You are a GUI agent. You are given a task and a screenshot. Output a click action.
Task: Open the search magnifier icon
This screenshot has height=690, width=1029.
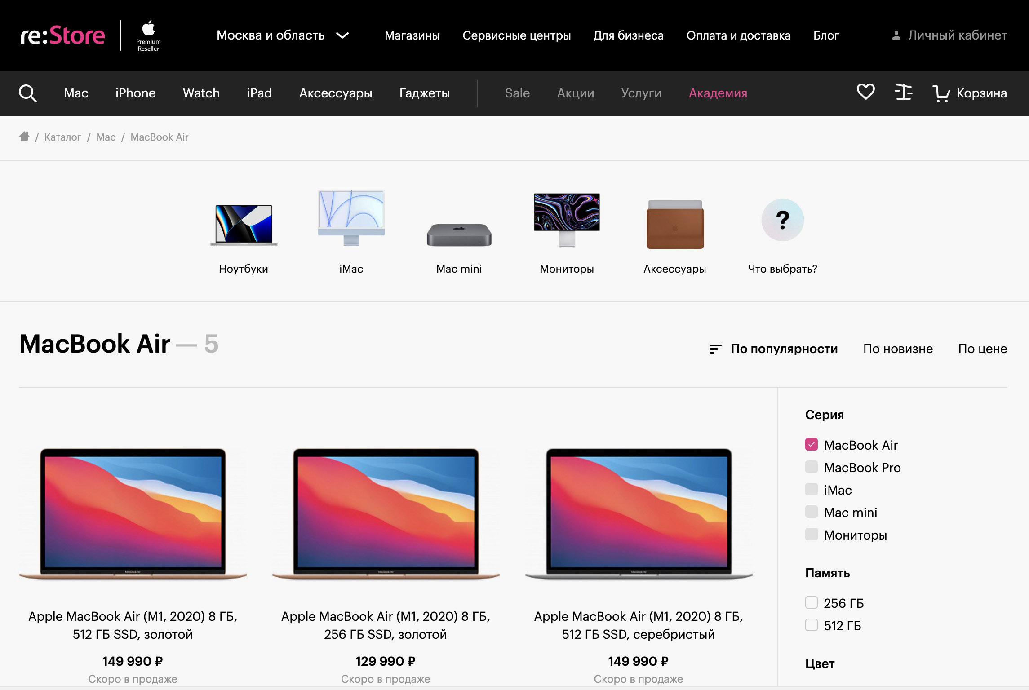[x=27, y=93]
